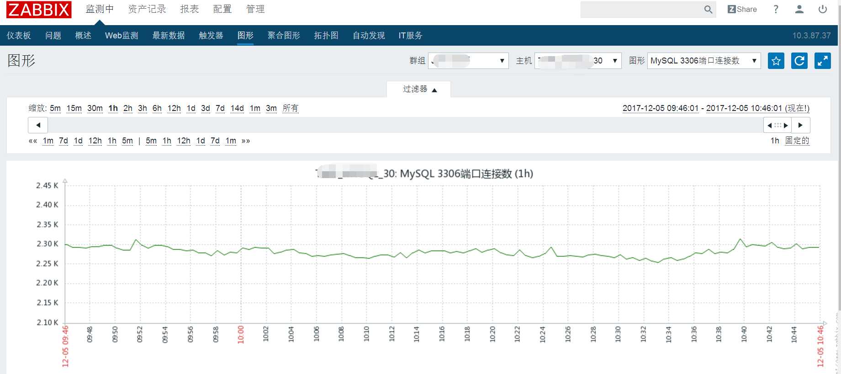
Task: Click the time scrollbar track
Action: click(406, 125)
